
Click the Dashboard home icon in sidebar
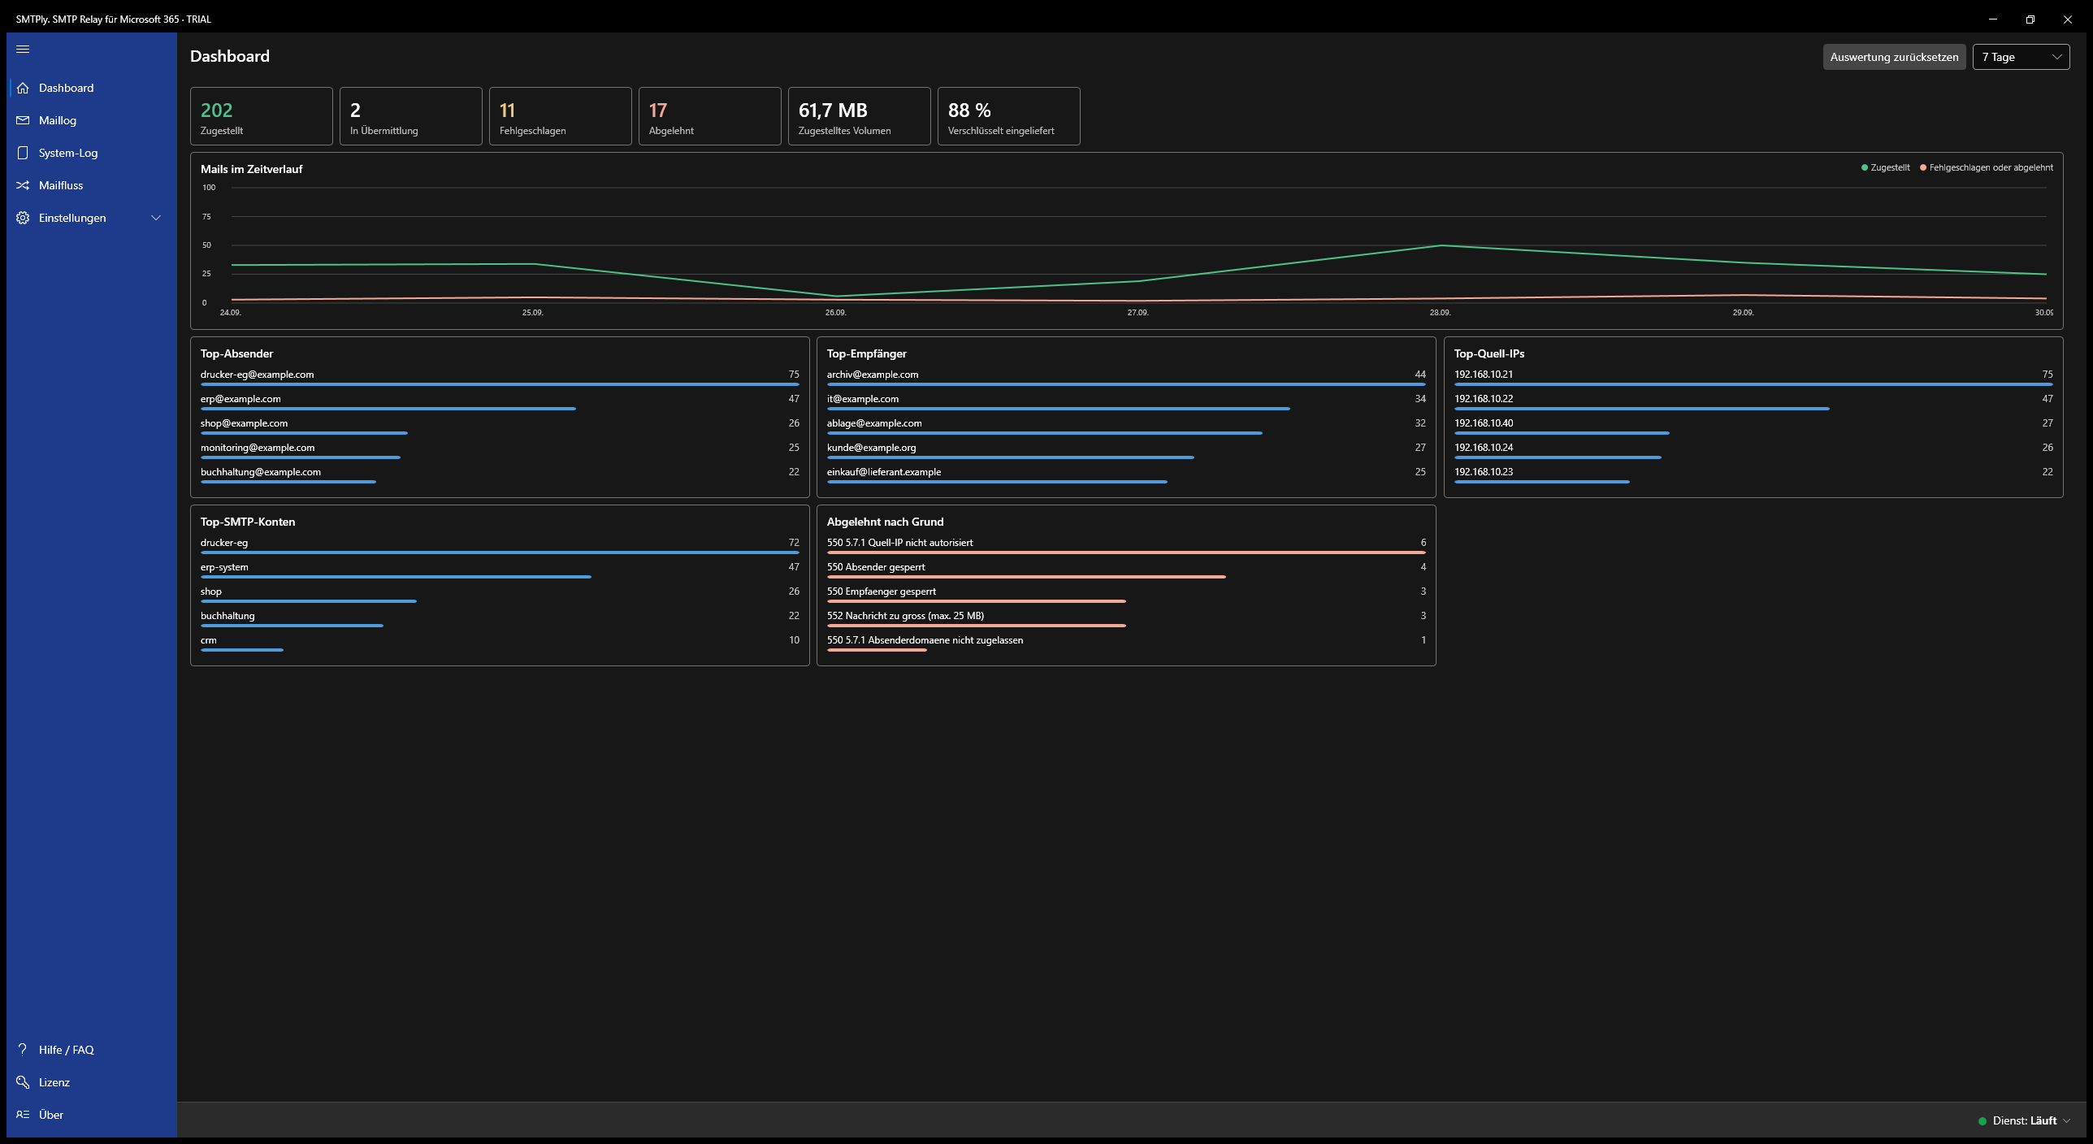(x=23, y=88)
